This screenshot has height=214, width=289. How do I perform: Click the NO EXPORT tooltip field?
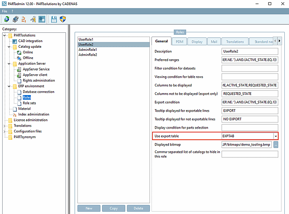coord(250,119)
